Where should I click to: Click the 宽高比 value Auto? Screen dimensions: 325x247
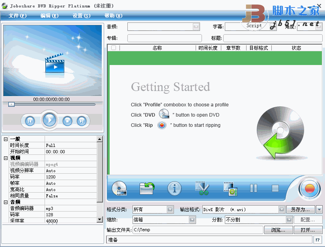click(x=71, y=189)
